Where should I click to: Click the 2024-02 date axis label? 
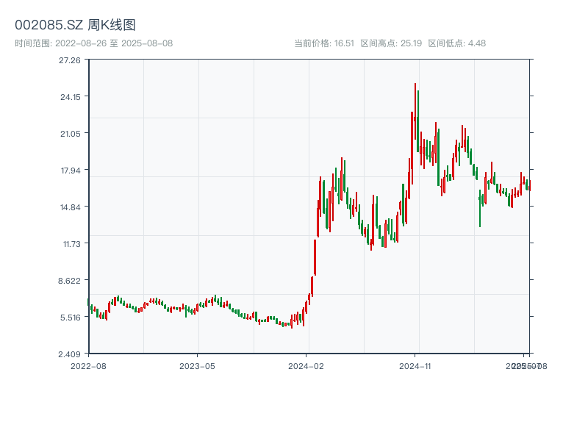(306, 365)
